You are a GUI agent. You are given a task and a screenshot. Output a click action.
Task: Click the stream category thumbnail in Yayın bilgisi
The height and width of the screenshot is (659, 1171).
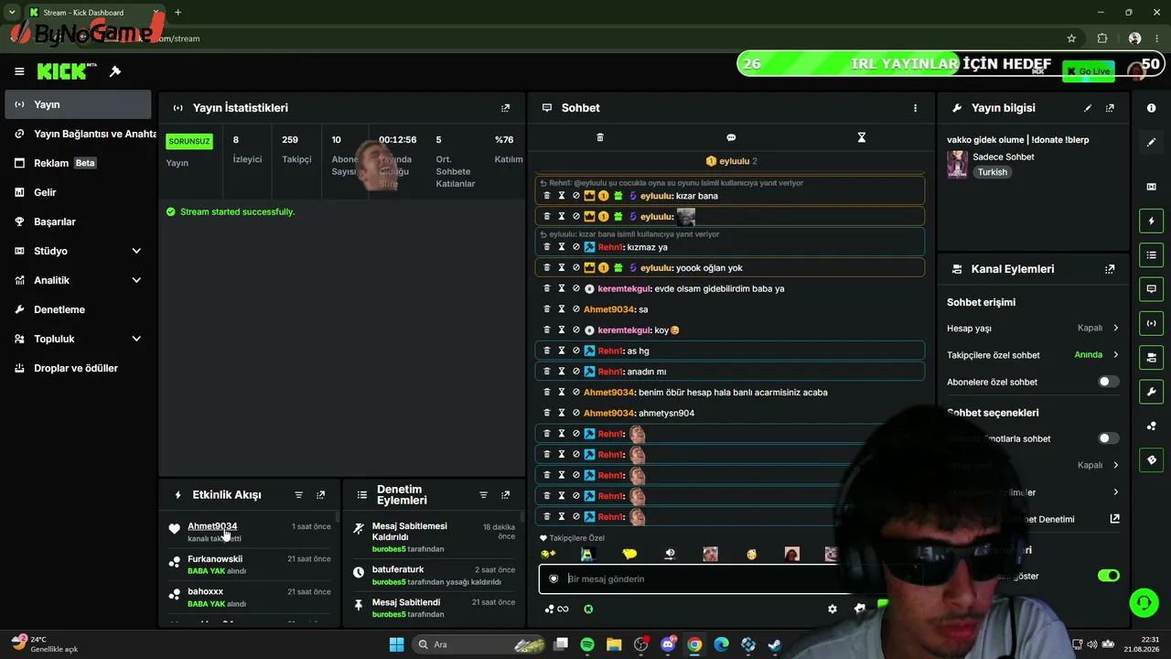958,164
